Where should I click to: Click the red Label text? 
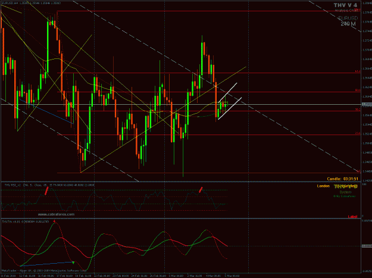click(x=352, y=217)
